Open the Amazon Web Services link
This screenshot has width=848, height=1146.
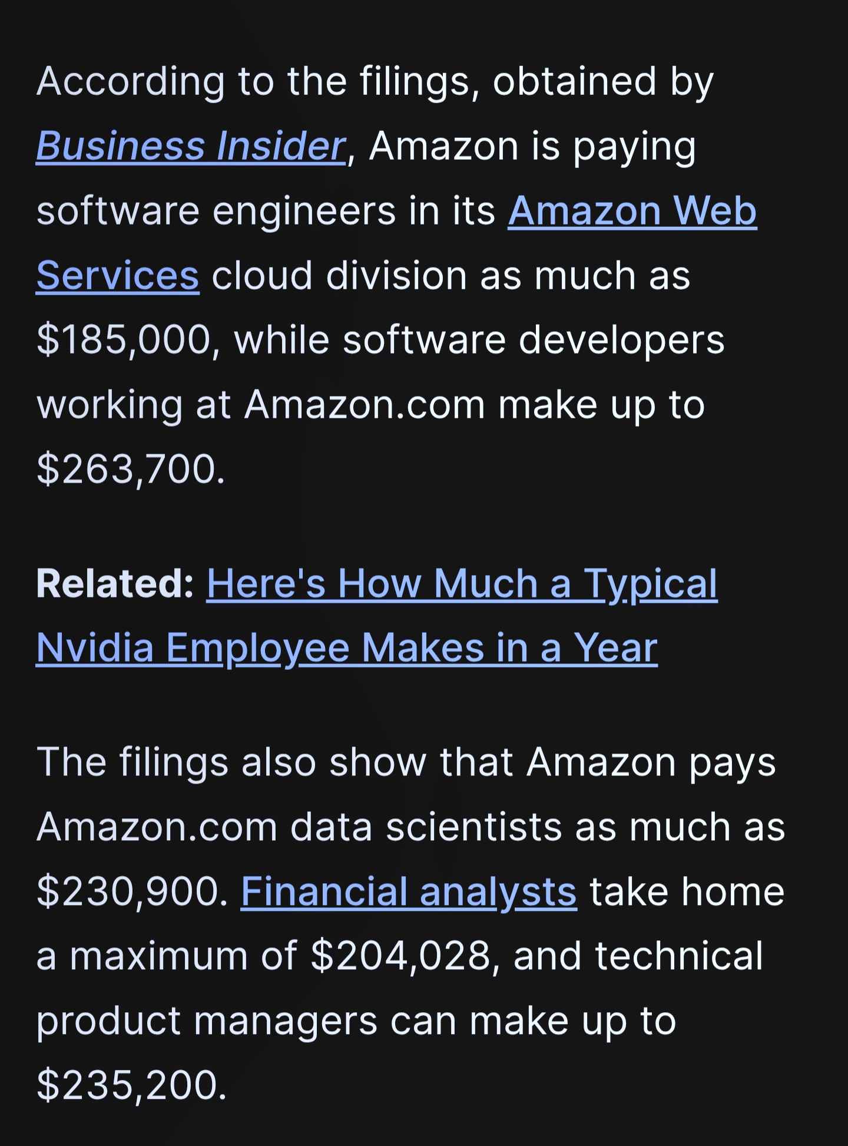[632, 211]
